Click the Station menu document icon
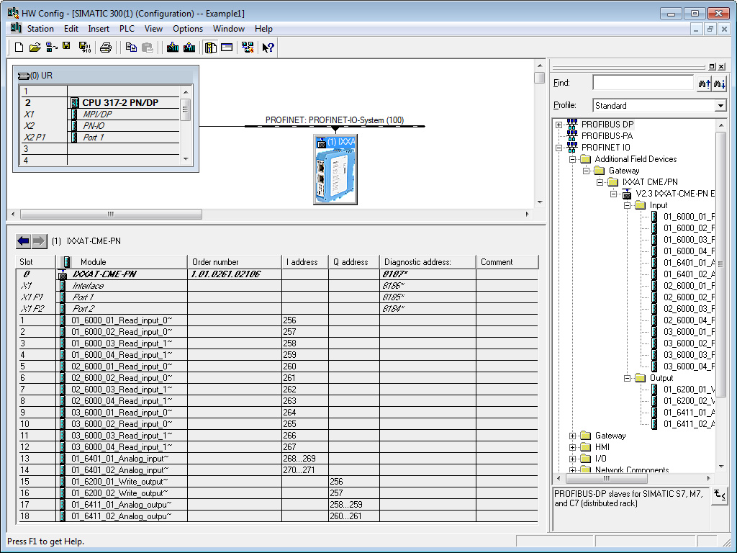737x553 pixels. pos(16,28)
